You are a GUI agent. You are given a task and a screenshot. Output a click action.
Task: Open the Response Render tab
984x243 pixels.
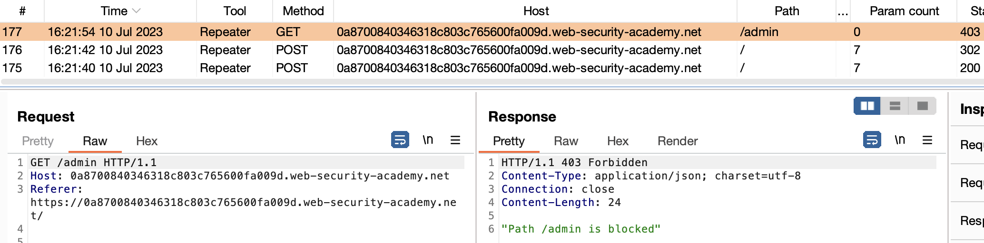[677, 141]
